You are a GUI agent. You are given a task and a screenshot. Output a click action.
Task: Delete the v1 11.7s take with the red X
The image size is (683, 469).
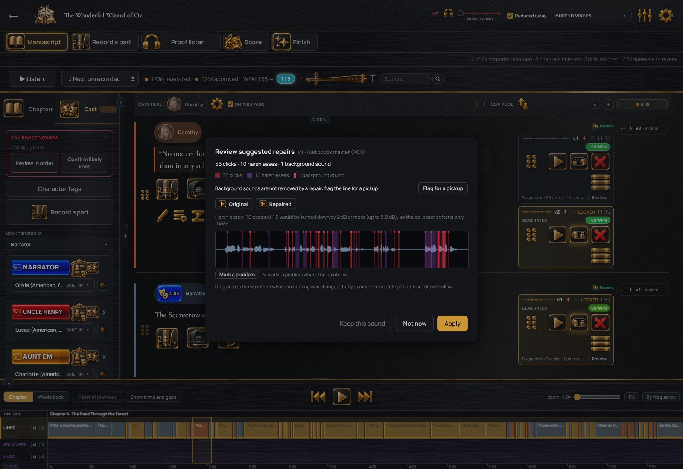pos(600,162)
